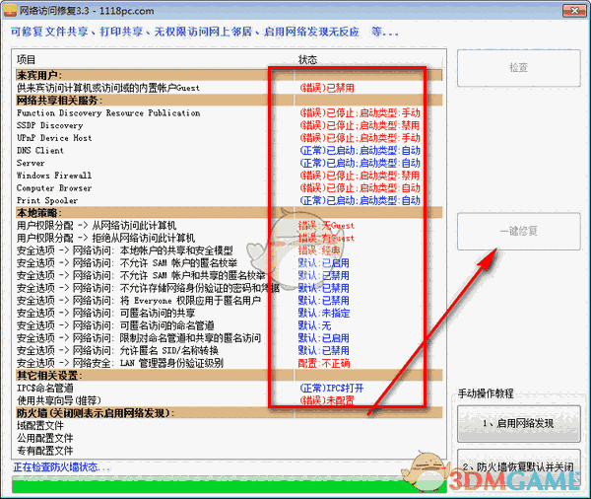Click the (错误)已禁用 Guest status
This screenshot has height=499, width=591.
[x=327, y=88]
